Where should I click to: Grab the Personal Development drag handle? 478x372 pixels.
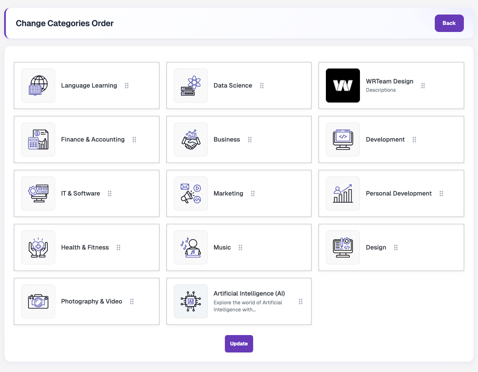pyautogui.click(x=441, y=193)
